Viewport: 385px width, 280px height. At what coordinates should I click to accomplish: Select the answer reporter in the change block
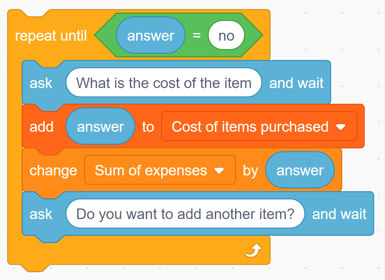(x=300, y=170)
